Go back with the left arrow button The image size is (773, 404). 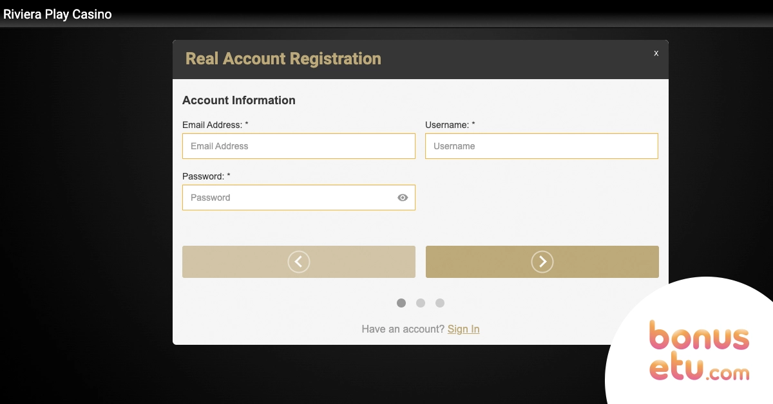(299, 262)
